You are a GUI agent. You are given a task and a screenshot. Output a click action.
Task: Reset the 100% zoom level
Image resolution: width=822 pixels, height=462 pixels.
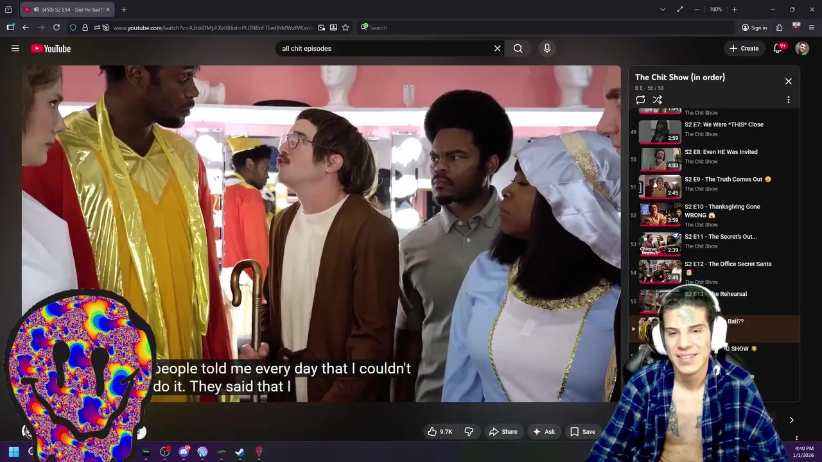coord(715,10)
